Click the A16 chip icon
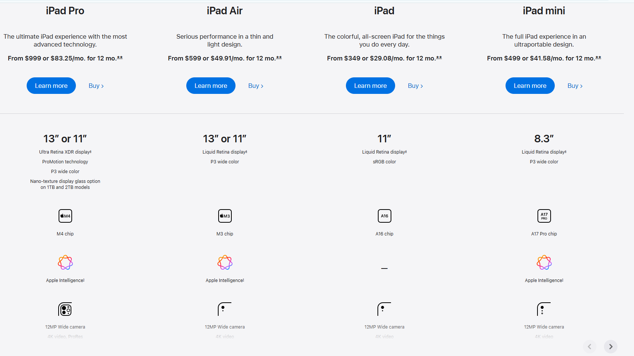 click(385, 216)
